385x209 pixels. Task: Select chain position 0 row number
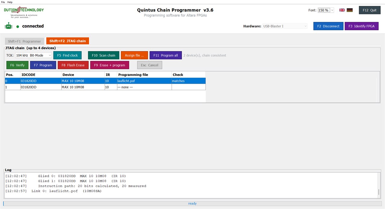tap(13, 81)
